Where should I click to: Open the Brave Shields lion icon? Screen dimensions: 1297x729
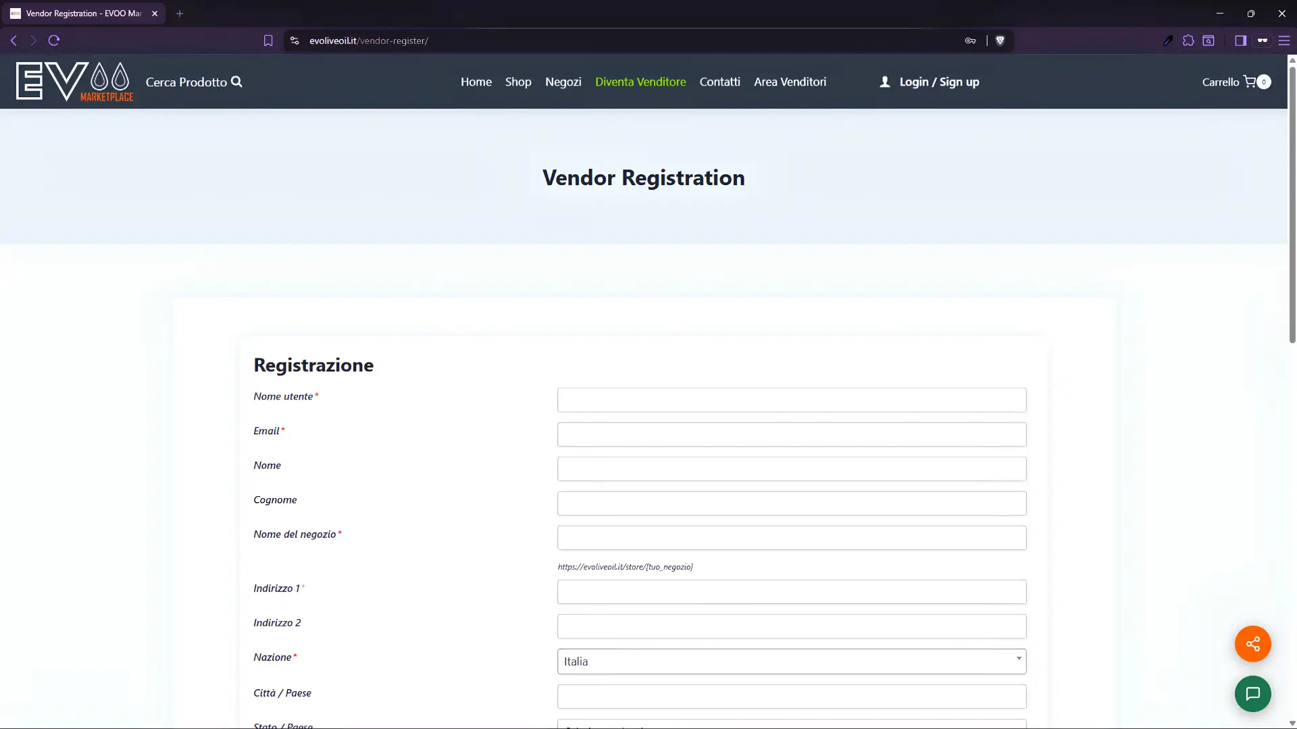click(1000, 40)
